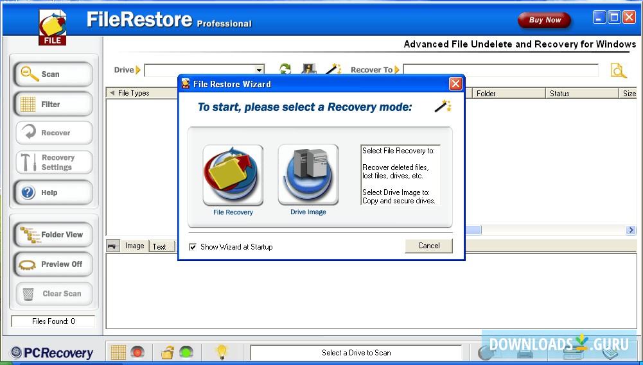643x365 pixels.
Task: Select the Image preview tab
Action: click(x=134, y=246)
